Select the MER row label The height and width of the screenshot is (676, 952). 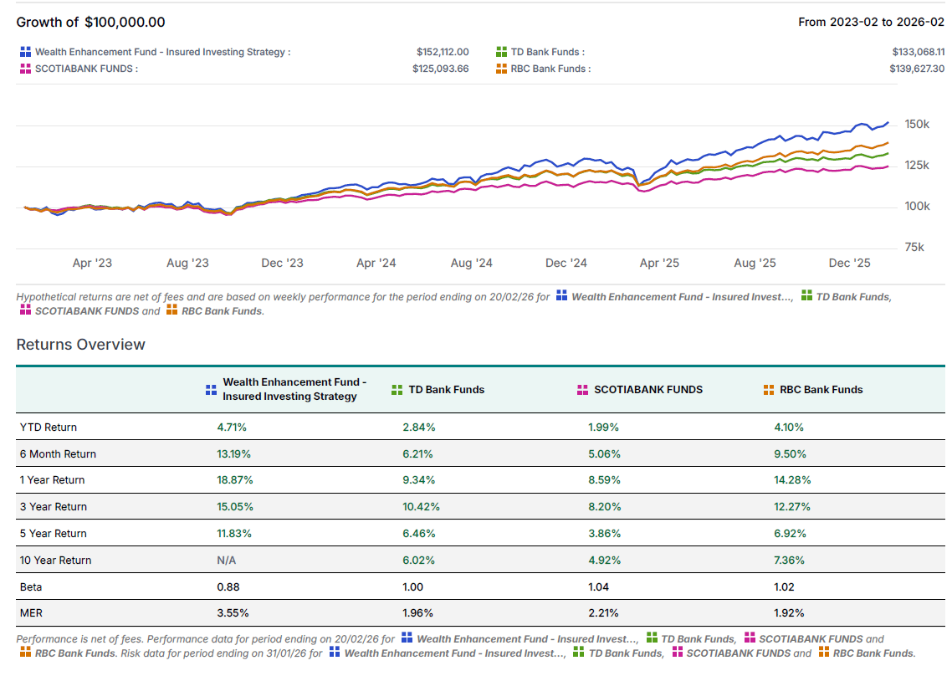(30, 613)
